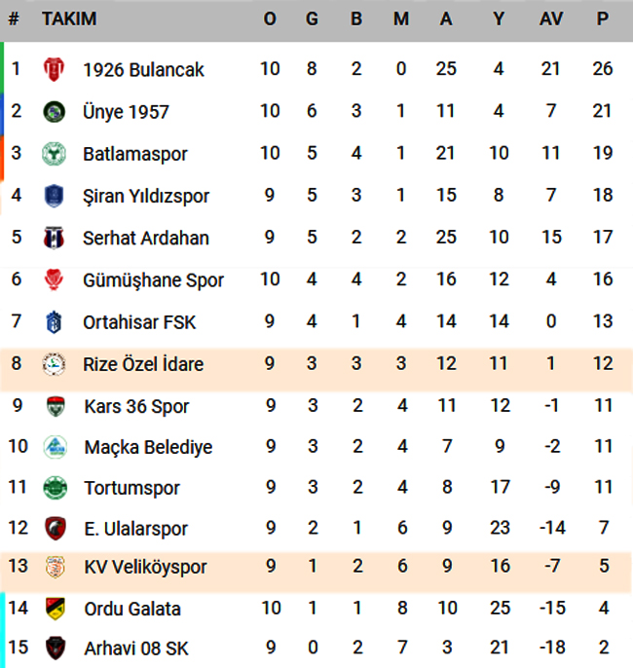Viewport: 633px width, 668px height.
Task: Sort the table by TAKIM header
Action: coord(69,19)
